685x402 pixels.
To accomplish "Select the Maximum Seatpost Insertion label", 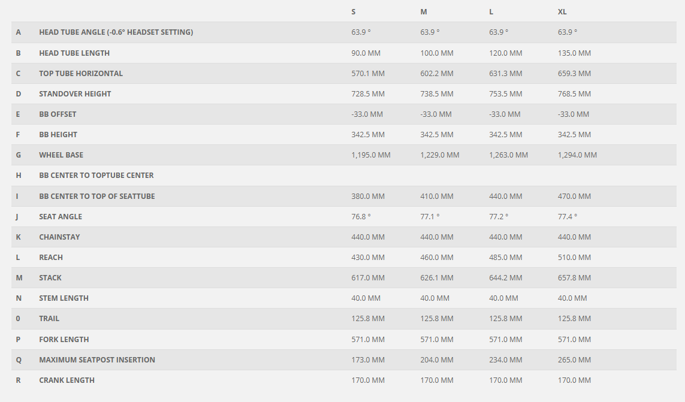I will click(x=97, y=360).
